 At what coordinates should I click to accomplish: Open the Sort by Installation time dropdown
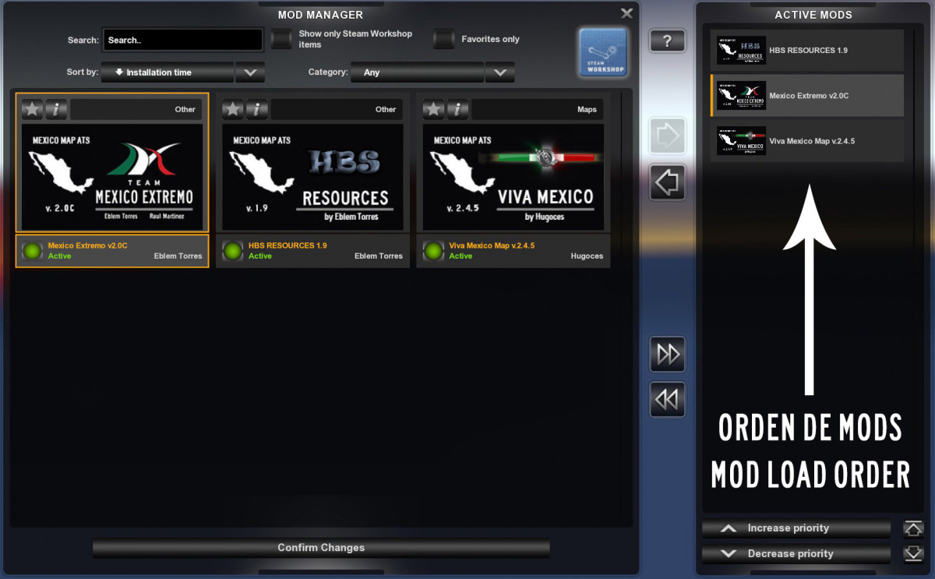click(168, 72)
